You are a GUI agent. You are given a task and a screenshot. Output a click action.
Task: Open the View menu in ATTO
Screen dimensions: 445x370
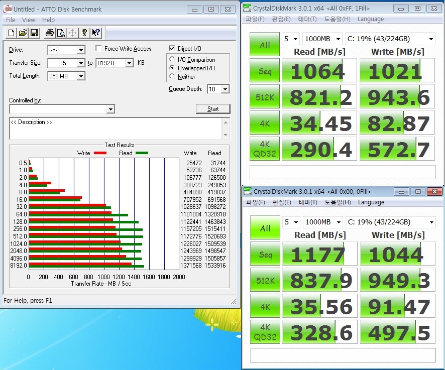point(29,20)
